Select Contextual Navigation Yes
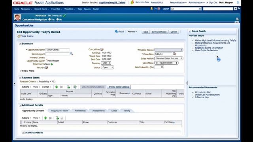The height and width of the screenshot is (142, 253). 49,19
